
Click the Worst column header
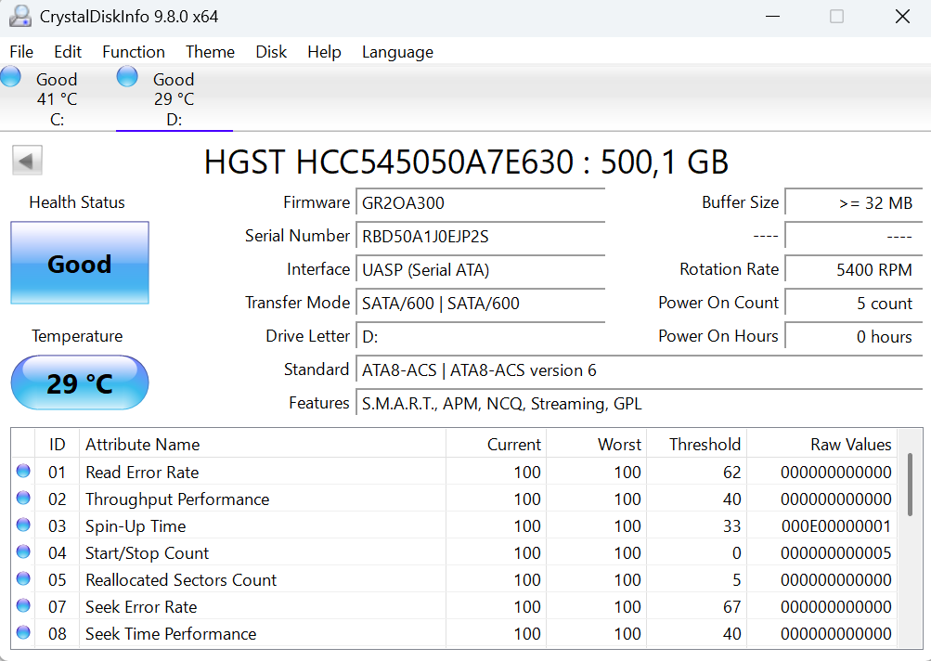pyautogui.click(x=596, y=445)
